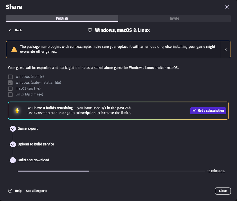Enable Windows (zip file) checkbox
The height and width of the screenshot is (201, 237).
tap(11, 77)
